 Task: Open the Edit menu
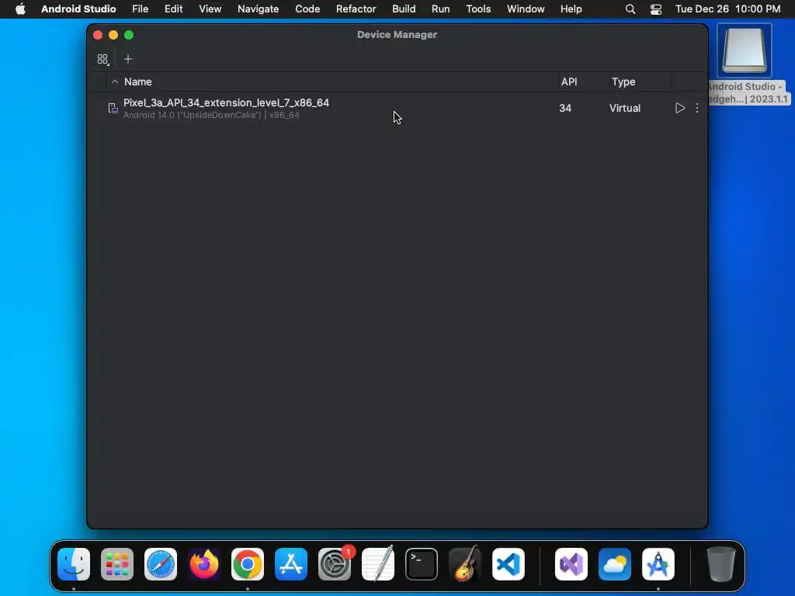(x=173, y=9)
